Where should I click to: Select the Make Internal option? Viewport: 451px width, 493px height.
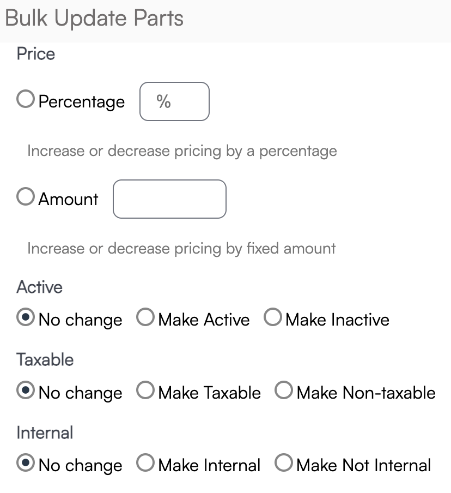click(145, 463)
